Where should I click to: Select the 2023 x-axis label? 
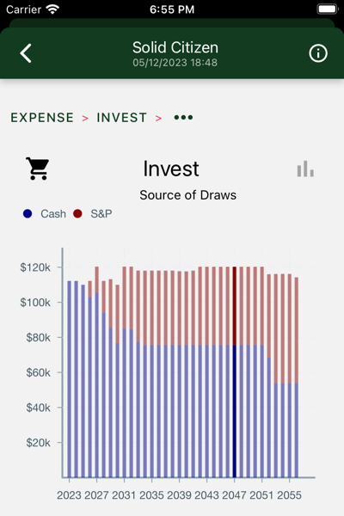69,495
